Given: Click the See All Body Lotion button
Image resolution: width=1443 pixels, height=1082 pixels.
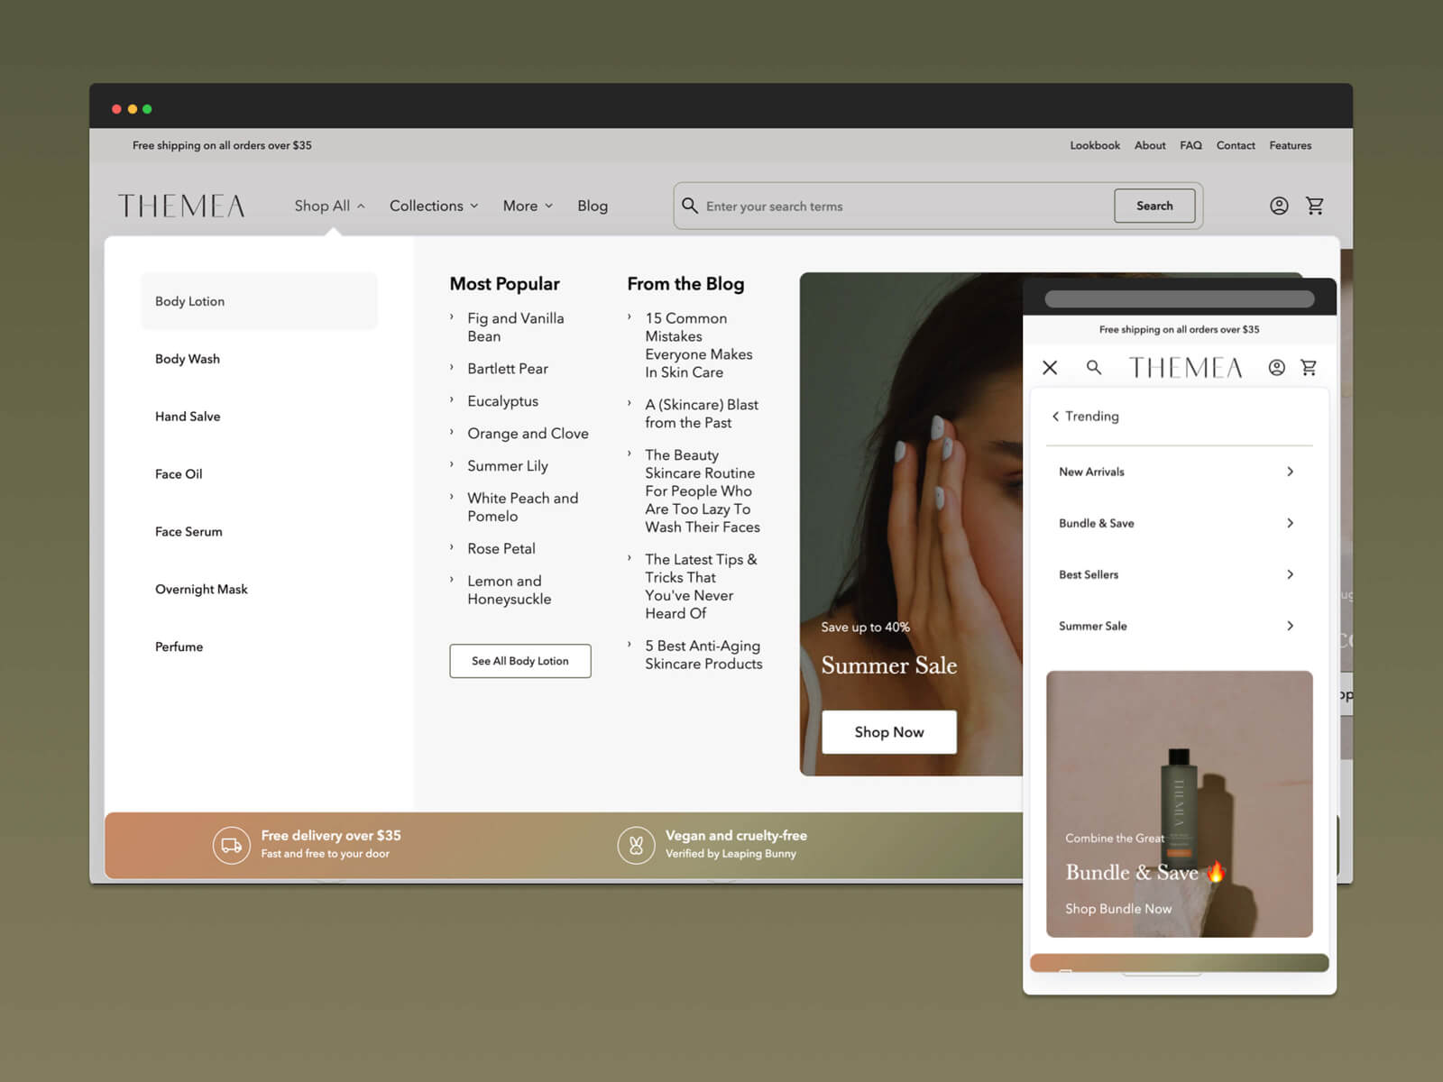Looking at the screenshot, I should pos(520,661).
